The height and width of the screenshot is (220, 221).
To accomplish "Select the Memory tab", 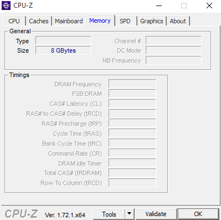I will 100,21.
